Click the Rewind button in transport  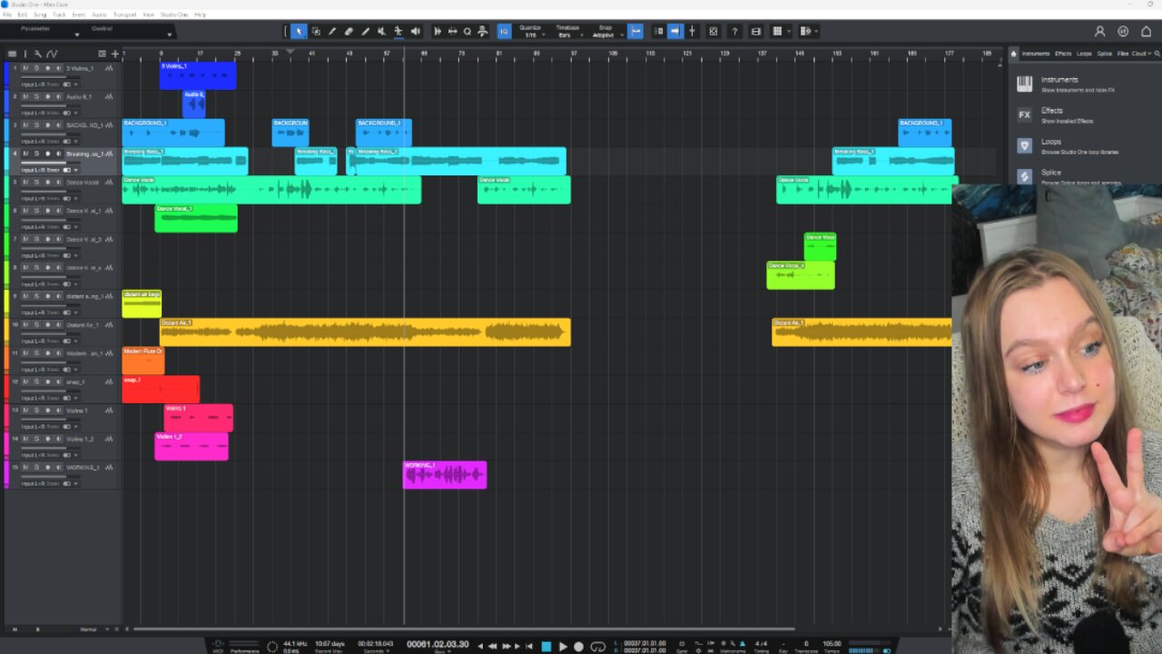click(x=493, y=647)
